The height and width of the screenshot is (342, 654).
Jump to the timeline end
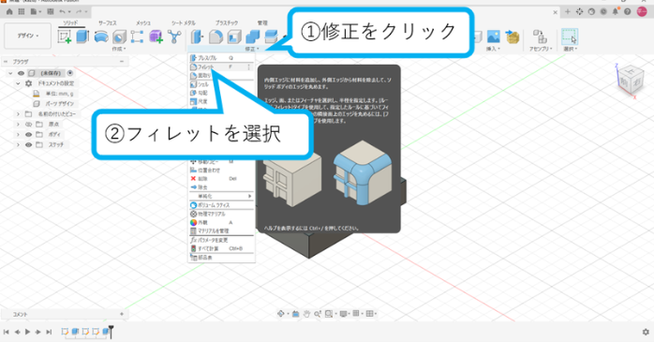click(x=49, y=332)
